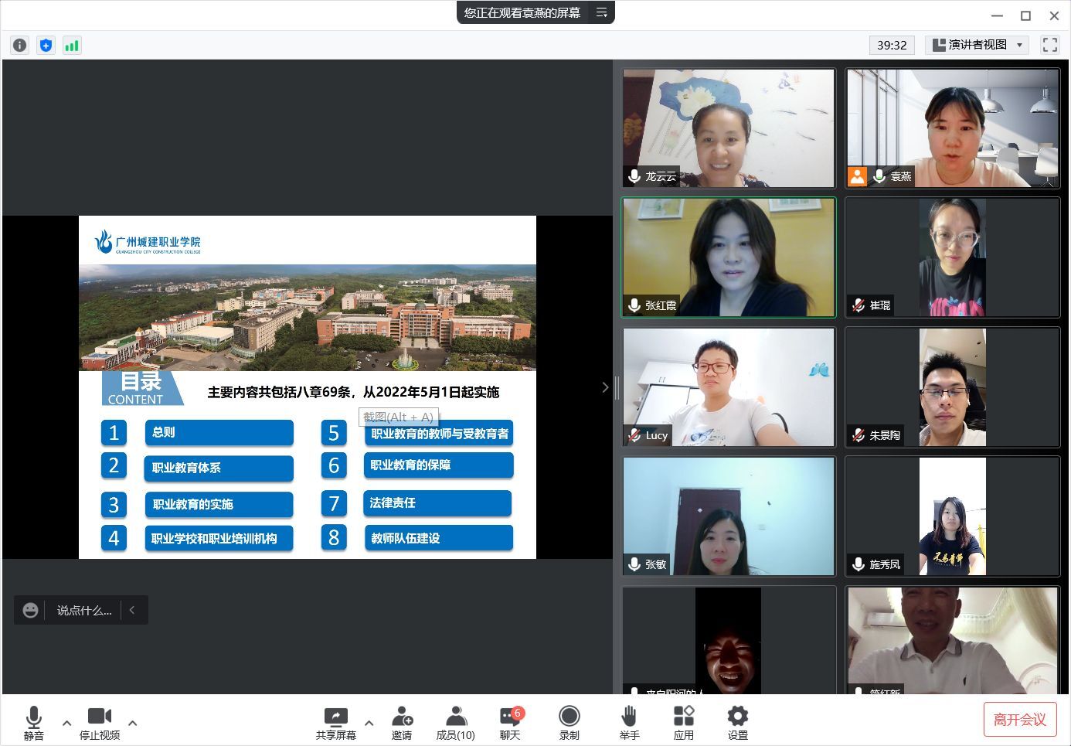Open the 邀请 invite icon
Viewport: 1071px width, 746px height.
pyautogui.click(x=402, y=723)
